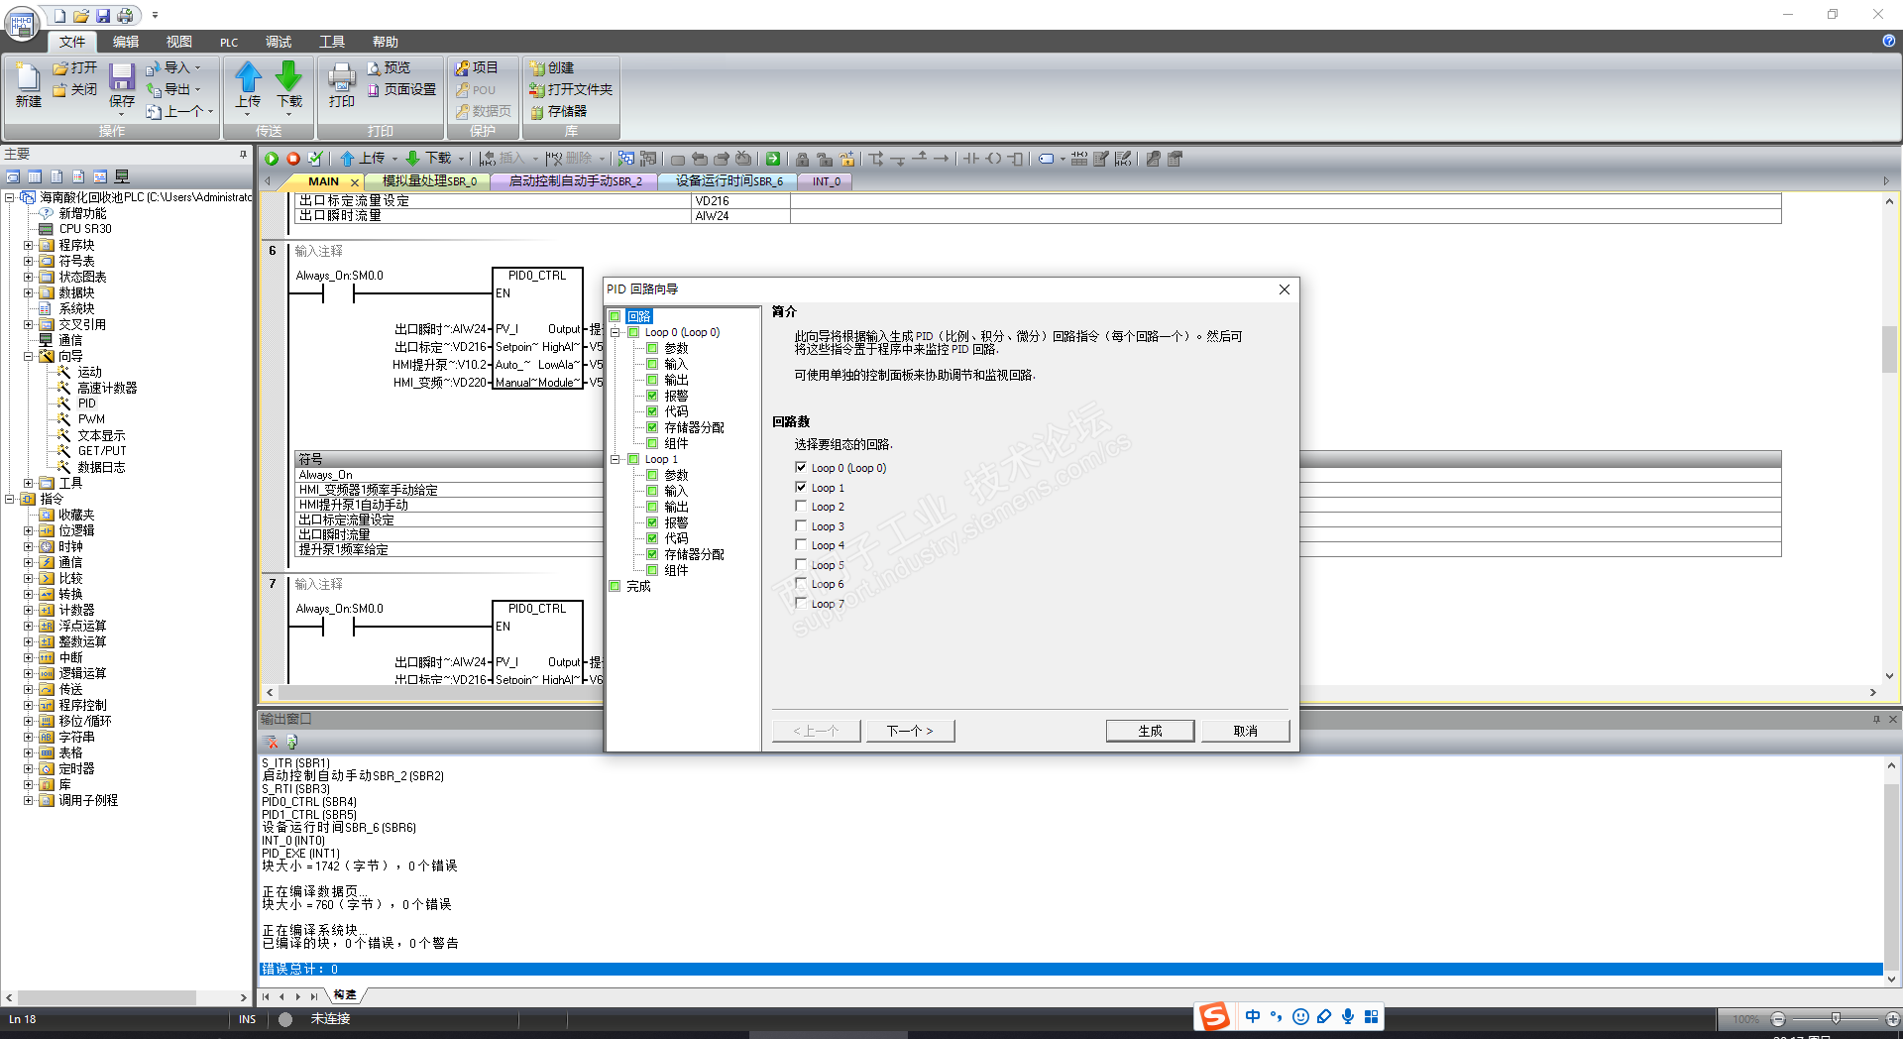Viewport: 1903px width, 1039px height.
Task: Check the Loop 7 checkbox
Action: click(x=801, y=603)
